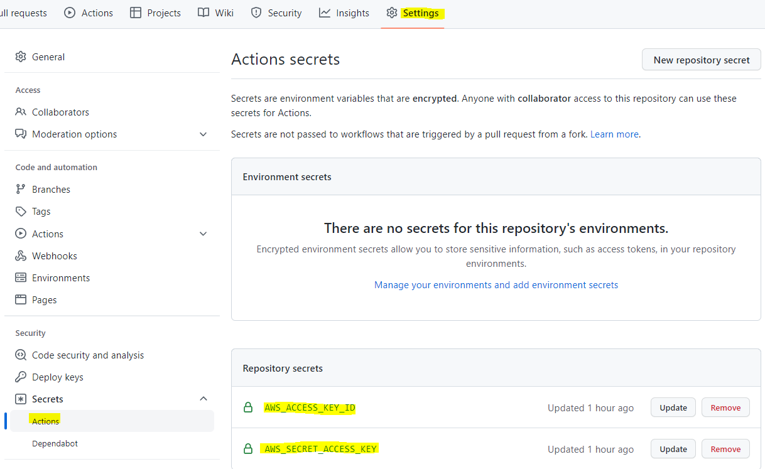Open Manage your environments and add environment secrets link
765x469 pixels.
click(496, 284)
